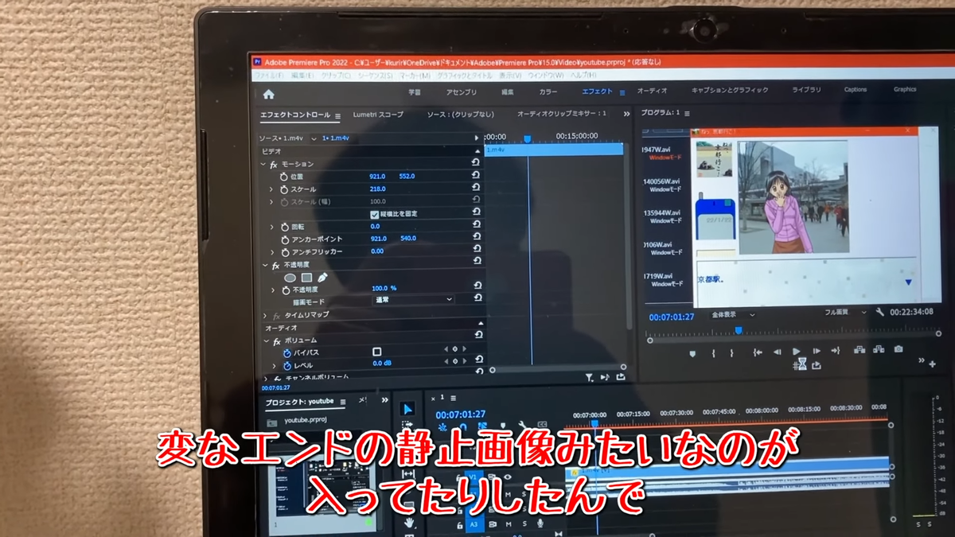Toggle the アンチフリッカー stopwatch
Image resolution: width=955 pixels, height=537 pixels.
point(285,252)
